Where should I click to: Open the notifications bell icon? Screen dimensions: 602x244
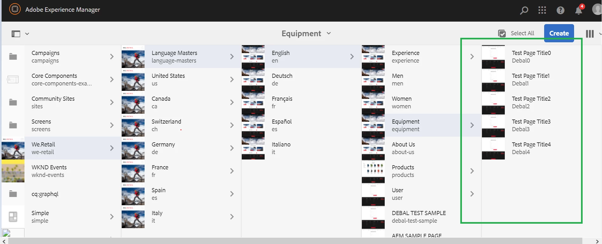[579, 10]
